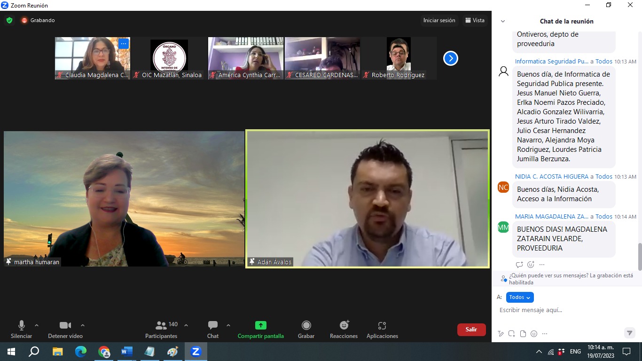
Task: Mute microphone with Silenciar button
Action: (x=22, y=329)
